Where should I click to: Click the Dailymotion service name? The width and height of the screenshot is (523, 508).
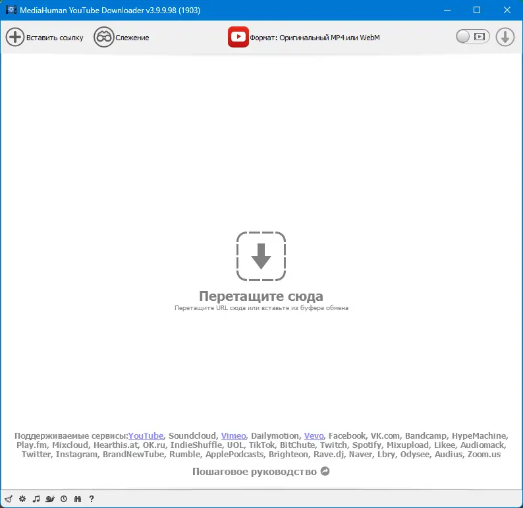[x=275, y=436]
